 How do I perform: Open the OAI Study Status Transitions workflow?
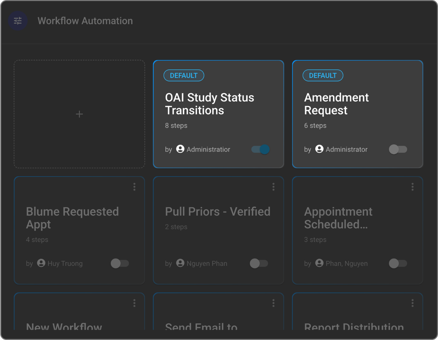(209, 104)
